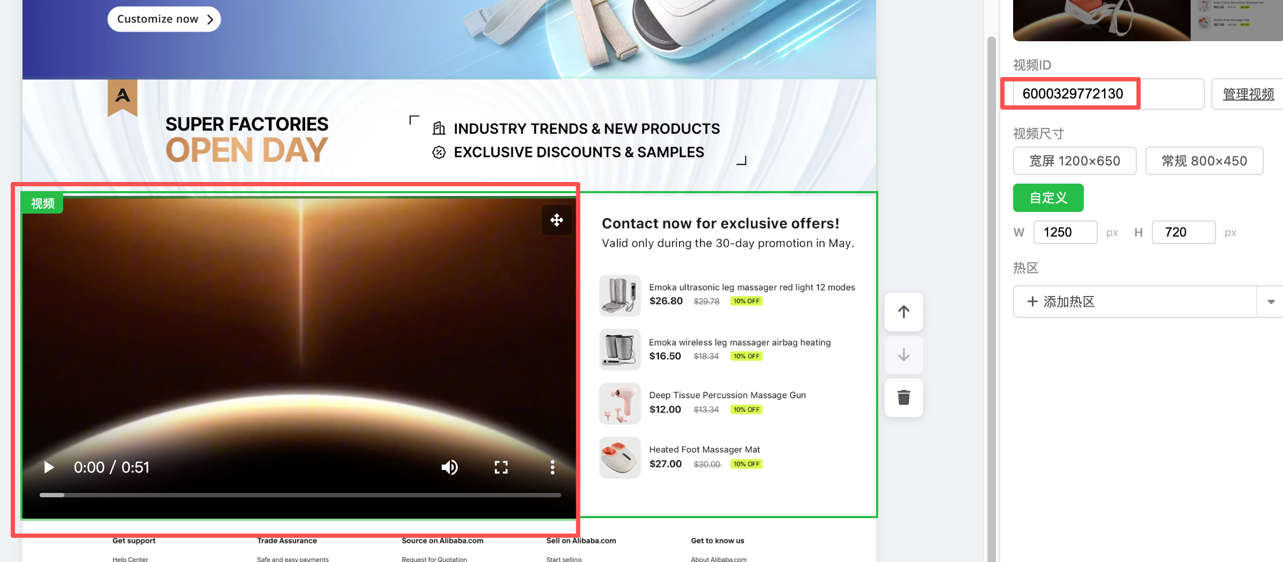The width and height of the screenshot is (1283, 562).
Task: Click the Get to know us footer heading
Action: 718,541
